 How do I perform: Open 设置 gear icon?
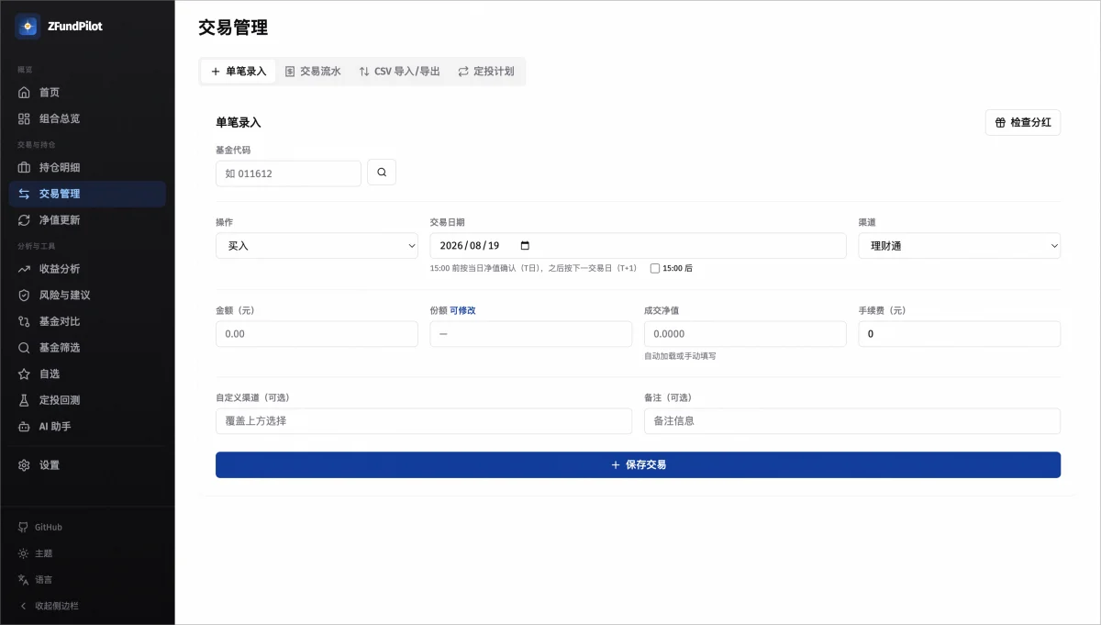point(24,465)
